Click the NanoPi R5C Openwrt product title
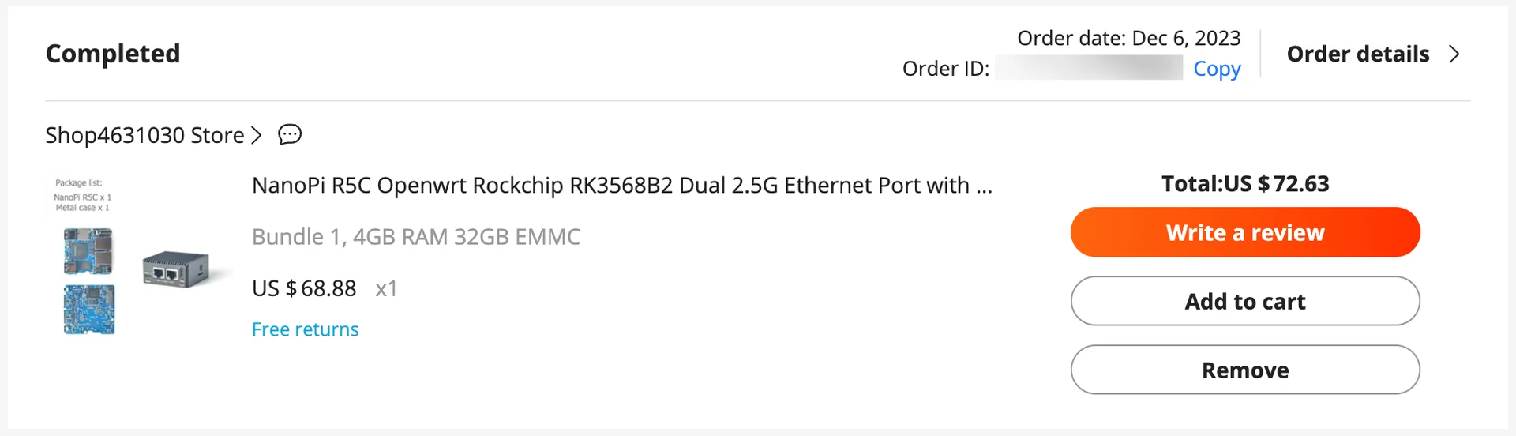Image resolution: width=1516 pixels, height=436 pixels. pos(621,186)
